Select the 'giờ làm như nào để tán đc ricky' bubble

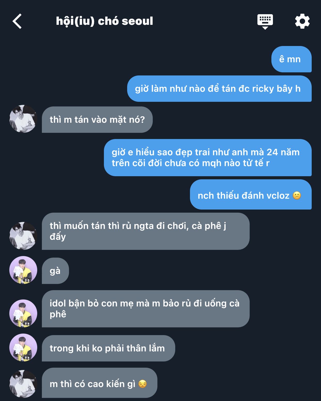(219, 89)
